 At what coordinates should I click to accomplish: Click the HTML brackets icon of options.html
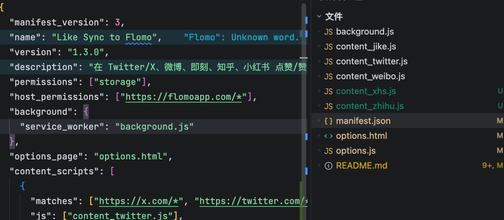click(x=329, y=136)
